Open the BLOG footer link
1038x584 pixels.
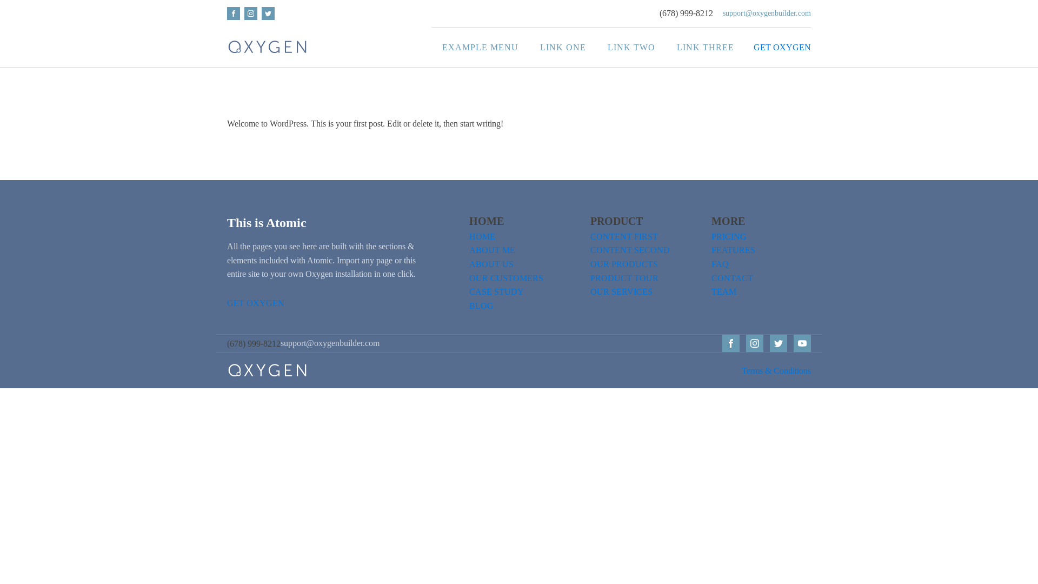pyautogui.click(x=481, y=306)
